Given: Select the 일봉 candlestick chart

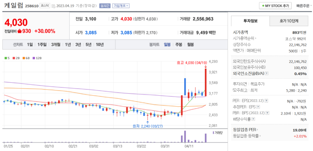Looking at the screenshot, I should tap(167, 44).
